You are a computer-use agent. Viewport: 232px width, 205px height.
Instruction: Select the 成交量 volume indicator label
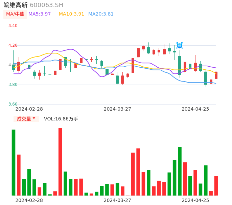point(24,119)
